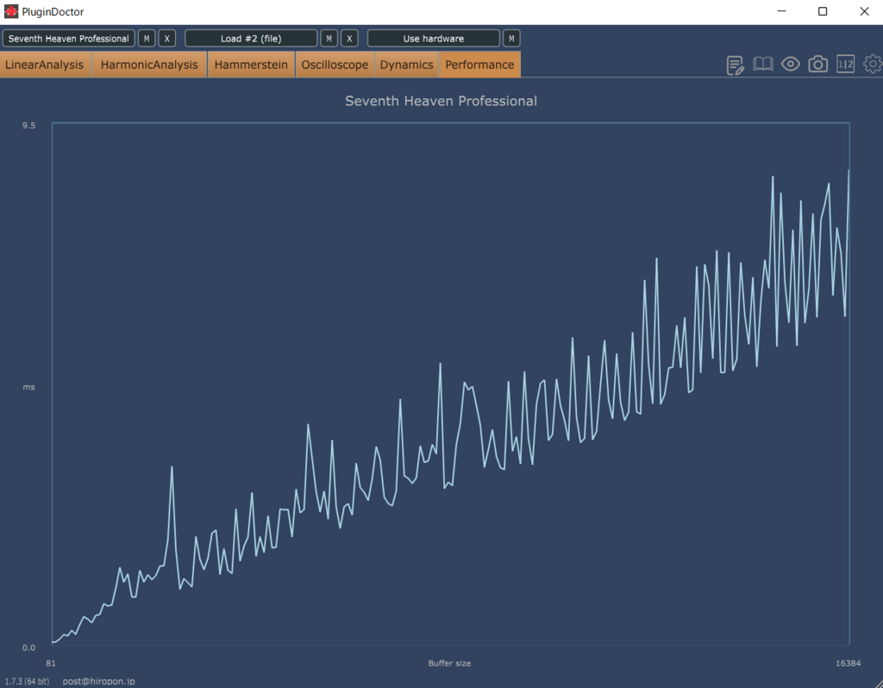Go to the Dynamics tab
The image size is (883, 688).
[x=407, y=65]
